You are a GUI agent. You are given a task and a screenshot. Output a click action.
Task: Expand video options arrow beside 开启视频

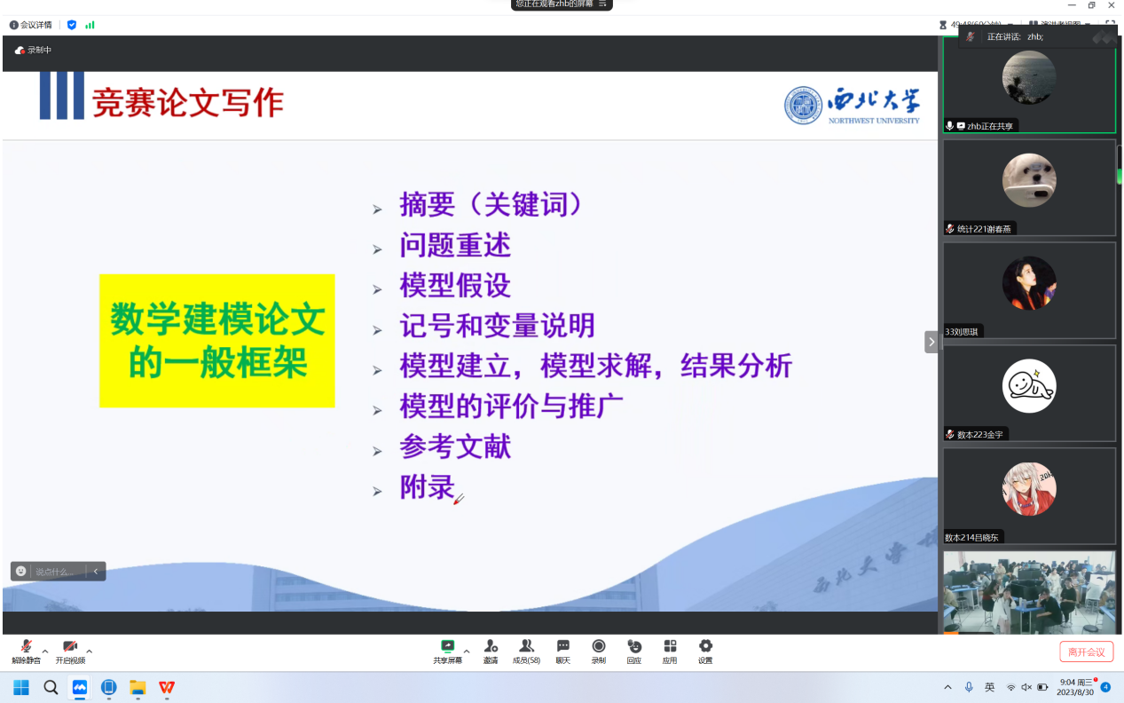[x=89, y=651]
